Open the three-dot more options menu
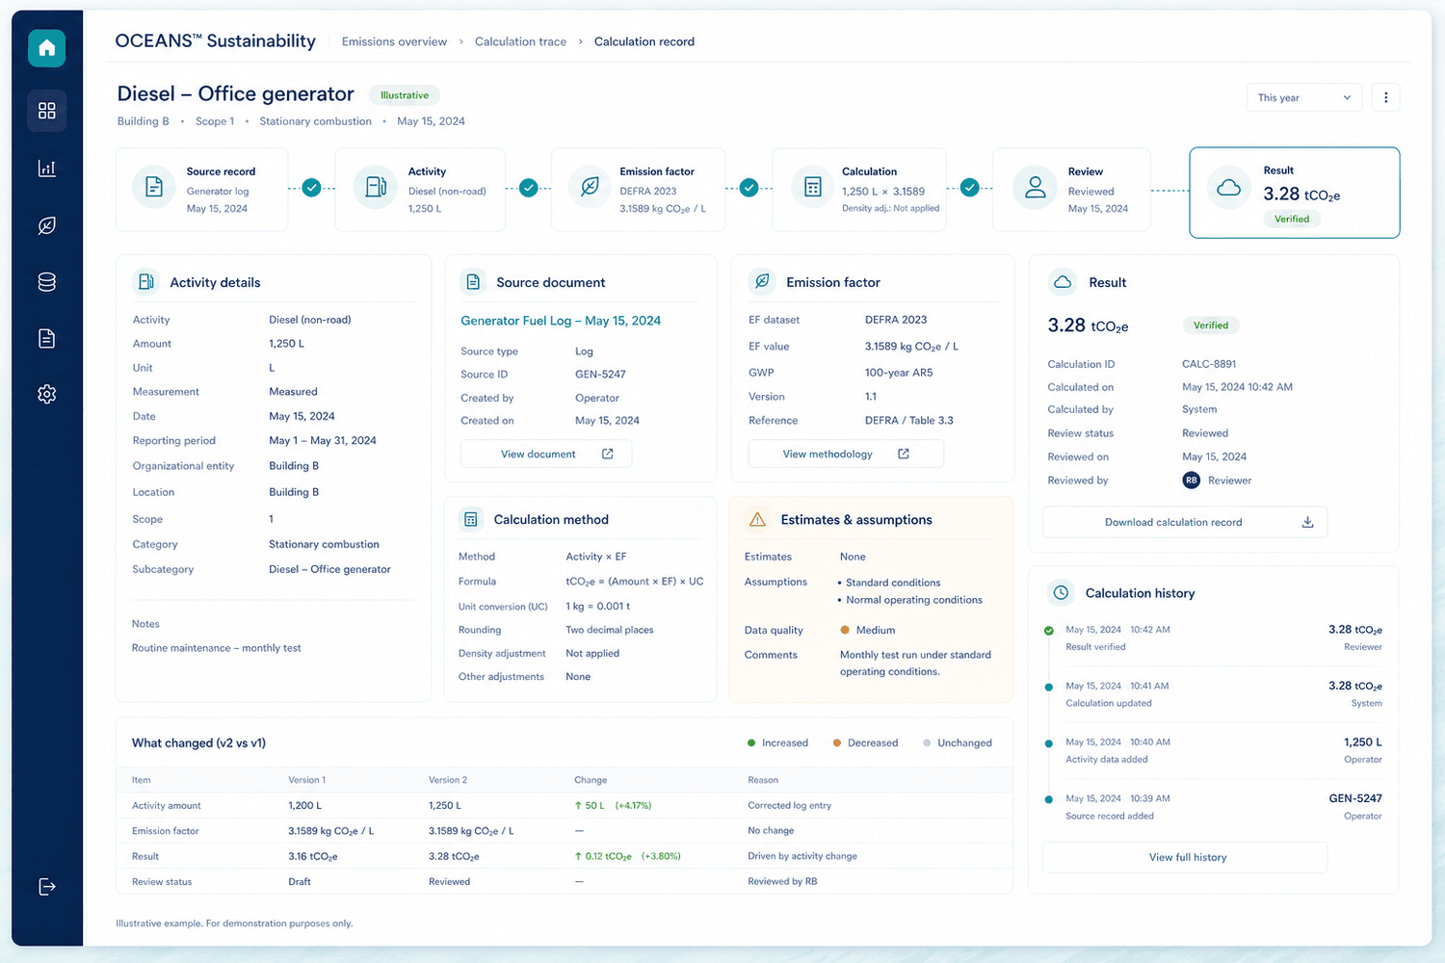This screenshot has height=963, width=1445. click(x=1385, y=97)
